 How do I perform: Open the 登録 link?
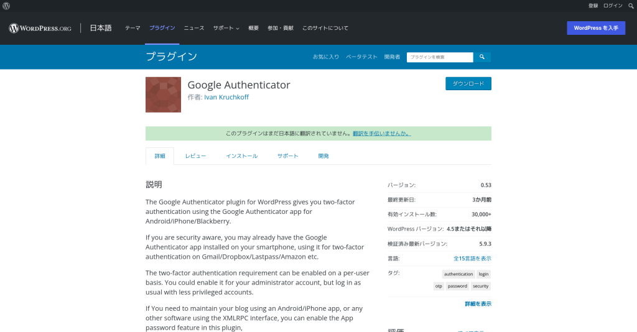(593, 6)
